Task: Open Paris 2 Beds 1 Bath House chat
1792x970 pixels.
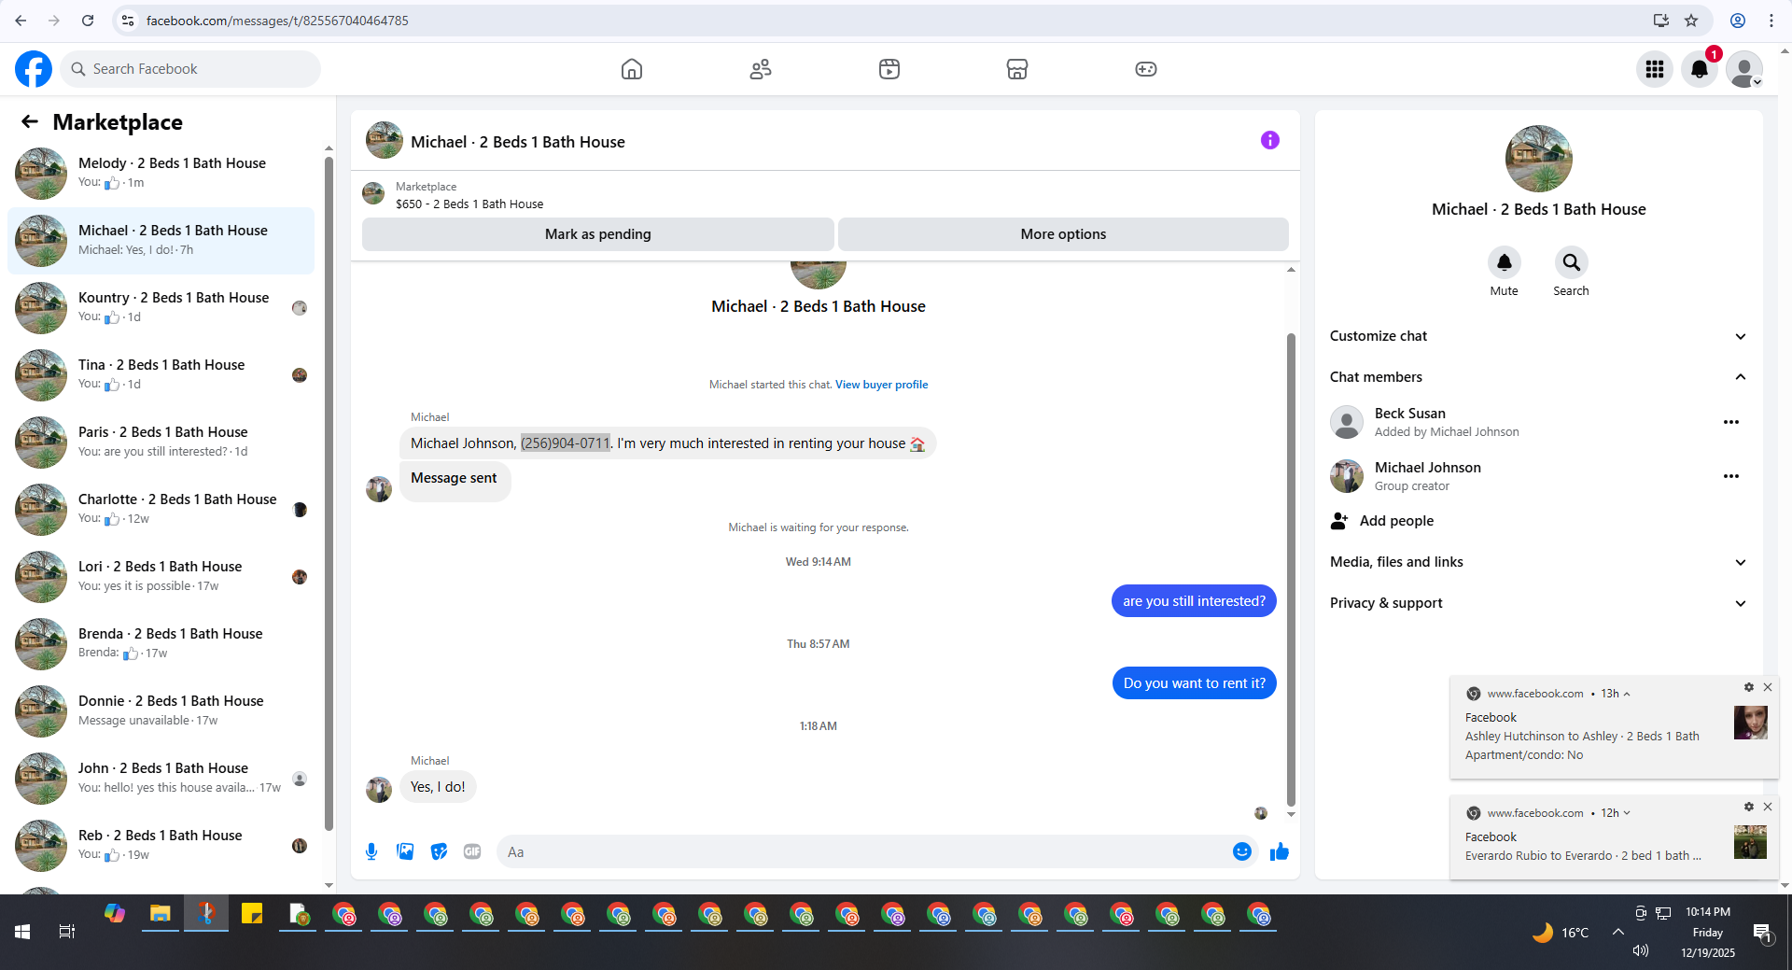Action: coord(161,442)
